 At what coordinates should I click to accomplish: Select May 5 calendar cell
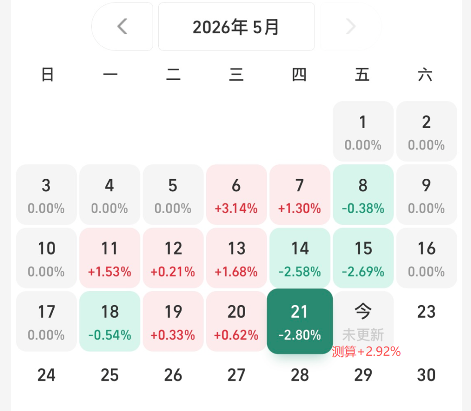point(173,194)
